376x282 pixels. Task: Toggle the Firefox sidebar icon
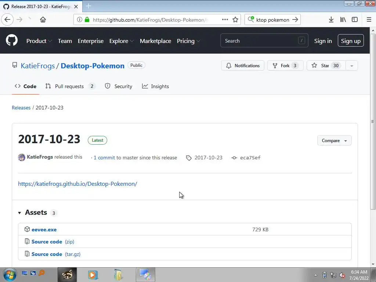tap(355, 20)
